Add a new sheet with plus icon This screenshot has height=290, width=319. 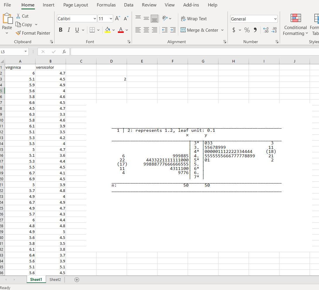coord(77,280)
